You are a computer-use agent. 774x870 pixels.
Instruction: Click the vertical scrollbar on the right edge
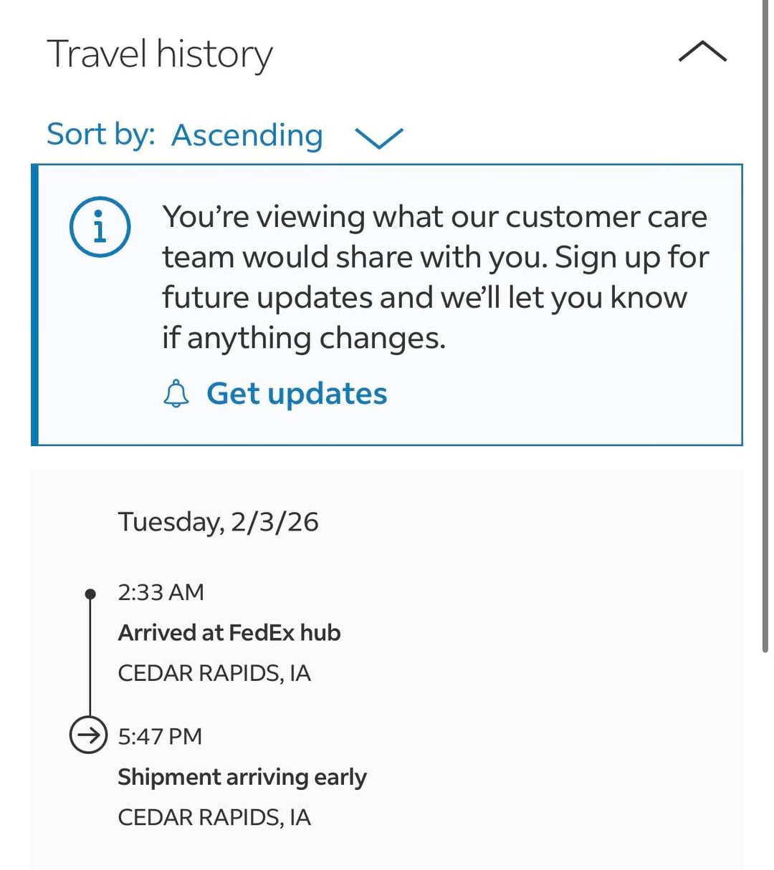765,326
